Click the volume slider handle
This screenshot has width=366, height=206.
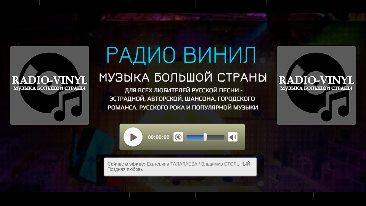[205, 137]
